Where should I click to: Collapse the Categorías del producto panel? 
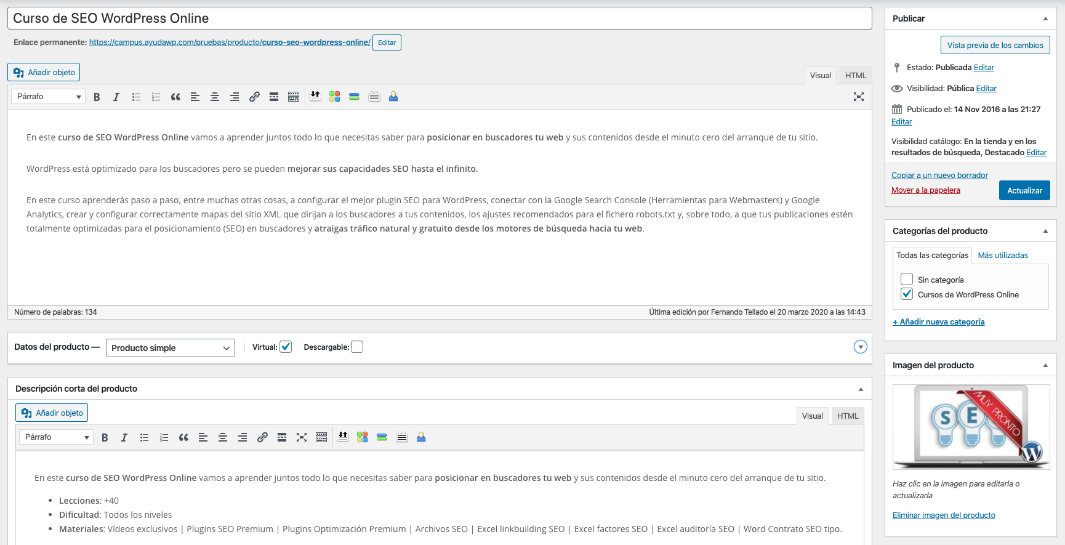click(1045, 231)
